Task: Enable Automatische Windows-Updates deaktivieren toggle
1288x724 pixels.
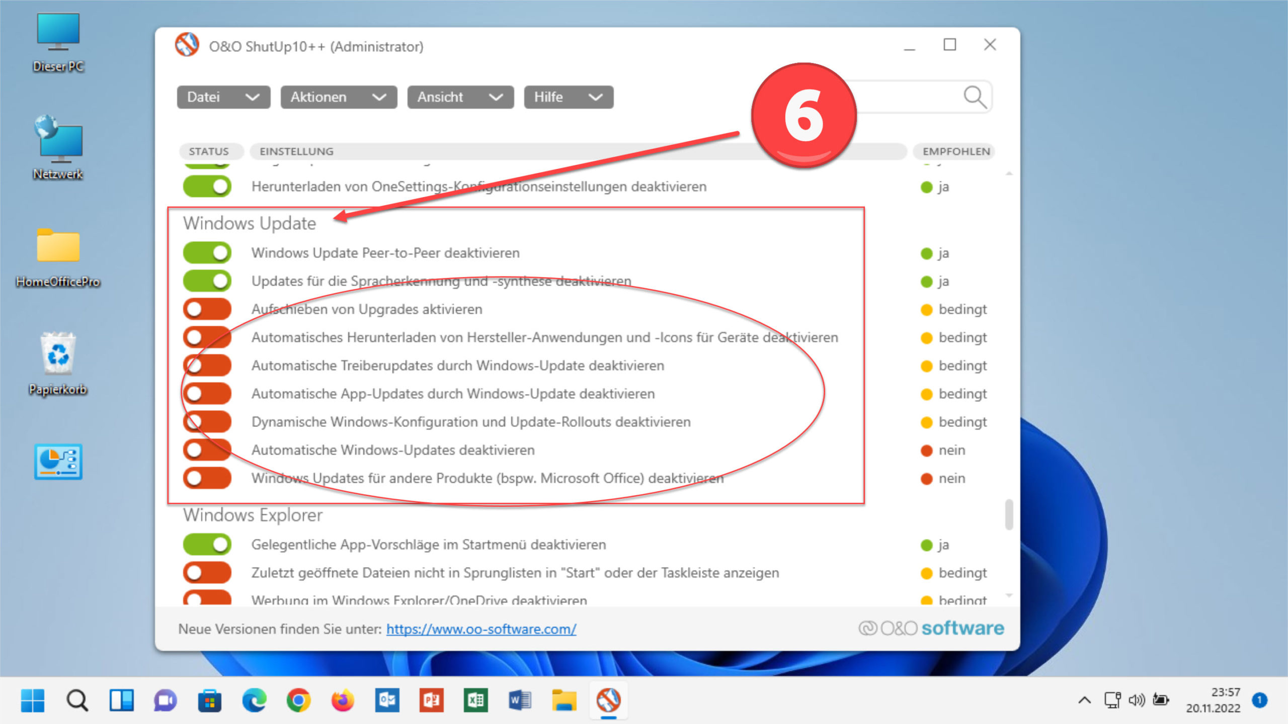Action: point(207,449)
